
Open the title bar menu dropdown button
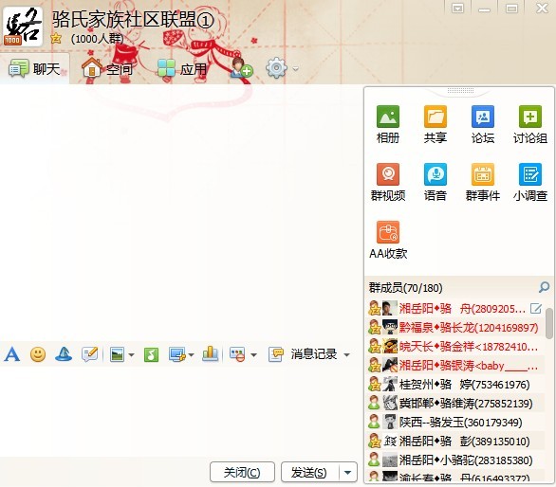click(457, 8)
